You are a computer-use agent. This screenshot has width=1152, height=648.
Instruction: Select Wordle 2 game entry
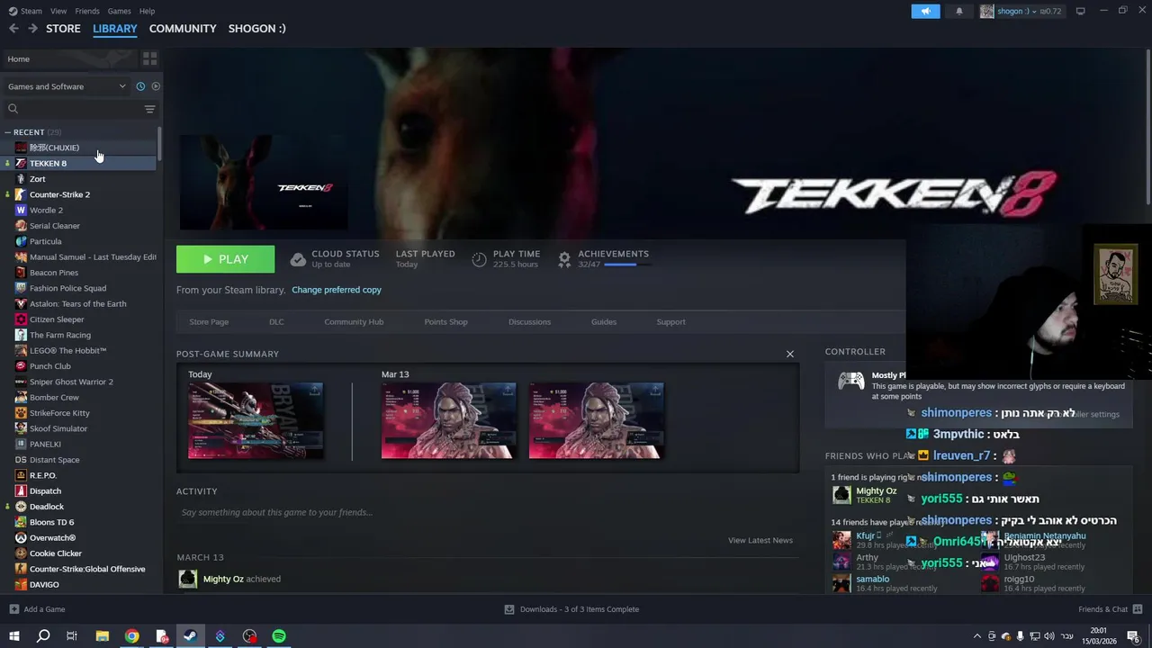point(79,210)
